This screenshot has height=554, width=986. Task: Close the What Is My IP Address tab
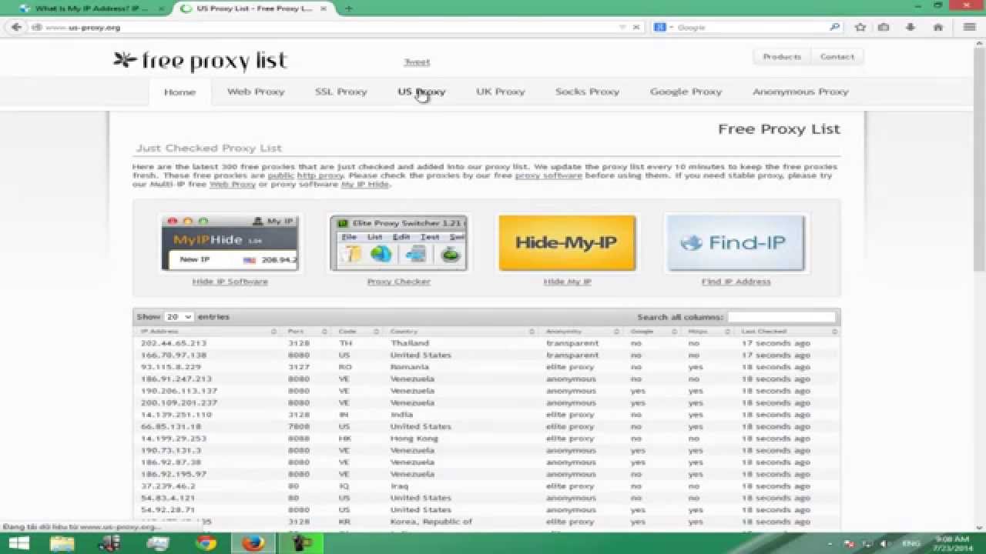[162, 8]
